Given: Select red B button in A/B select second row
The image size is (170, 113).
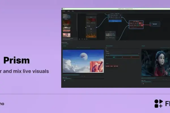Looking at the screenshot, I should (142, 25).
